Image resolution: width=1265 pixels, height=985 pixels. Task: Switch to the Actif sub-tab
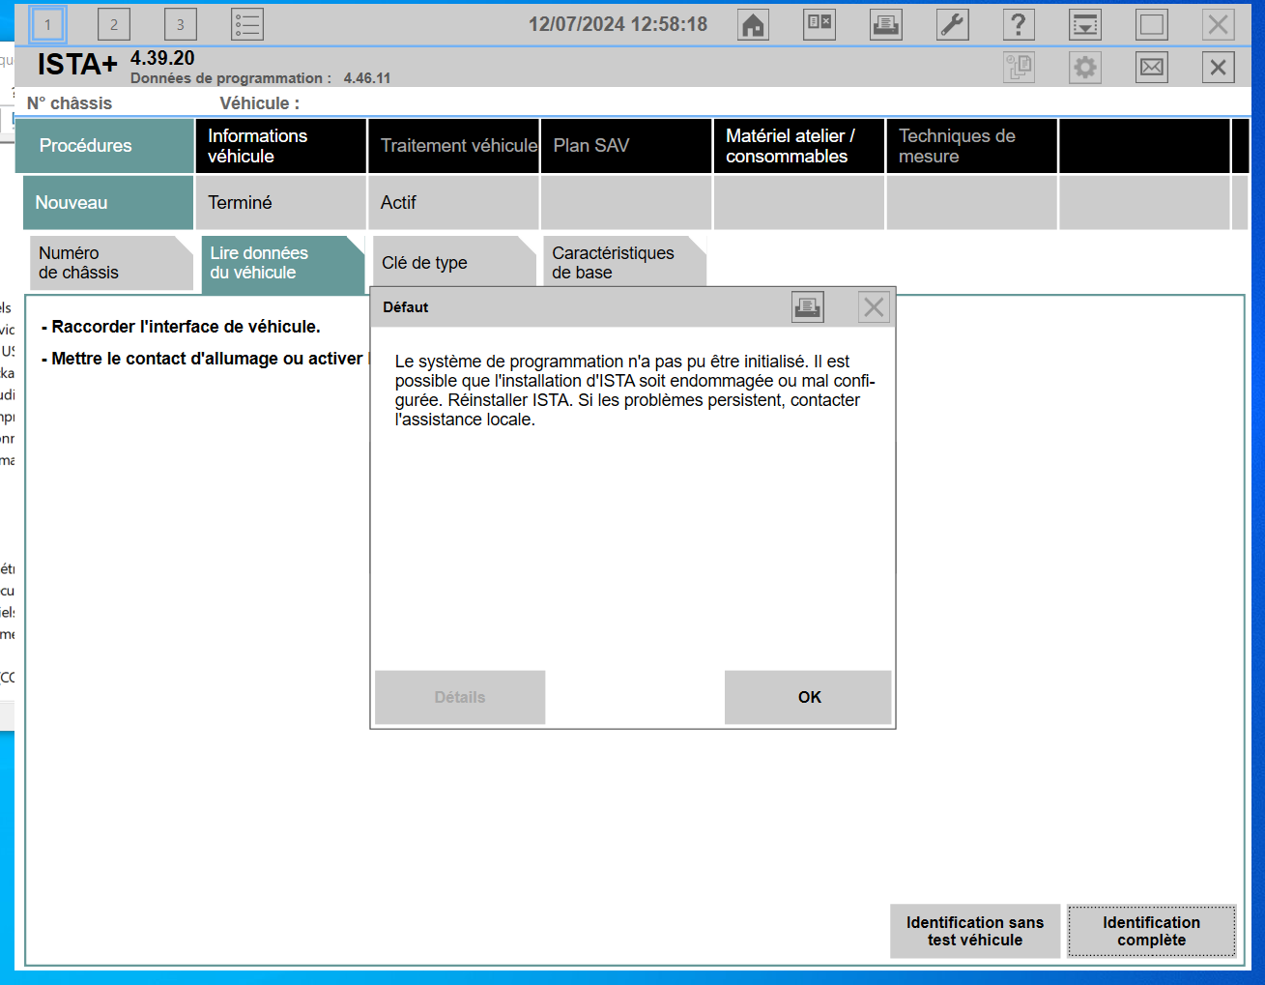click(454, 203)
